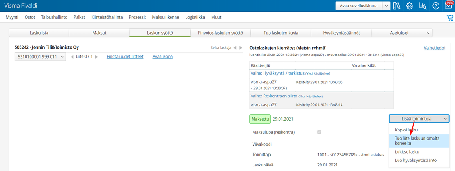Image resolution: width=455 pixels, height=171 pixels.
Task: Open the help question mark icon
Action: (435, 6)
